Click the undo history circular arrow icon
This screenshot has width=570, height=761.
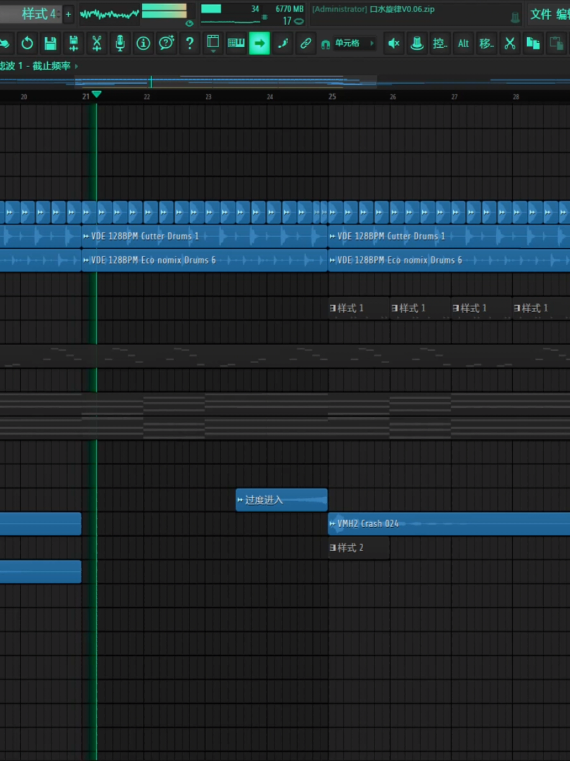pos(27,43)
